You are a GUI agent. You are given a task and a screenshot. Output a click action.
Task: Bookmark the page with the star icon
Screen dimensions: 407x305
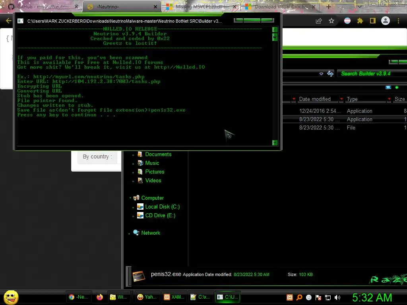tap(331, 21)
